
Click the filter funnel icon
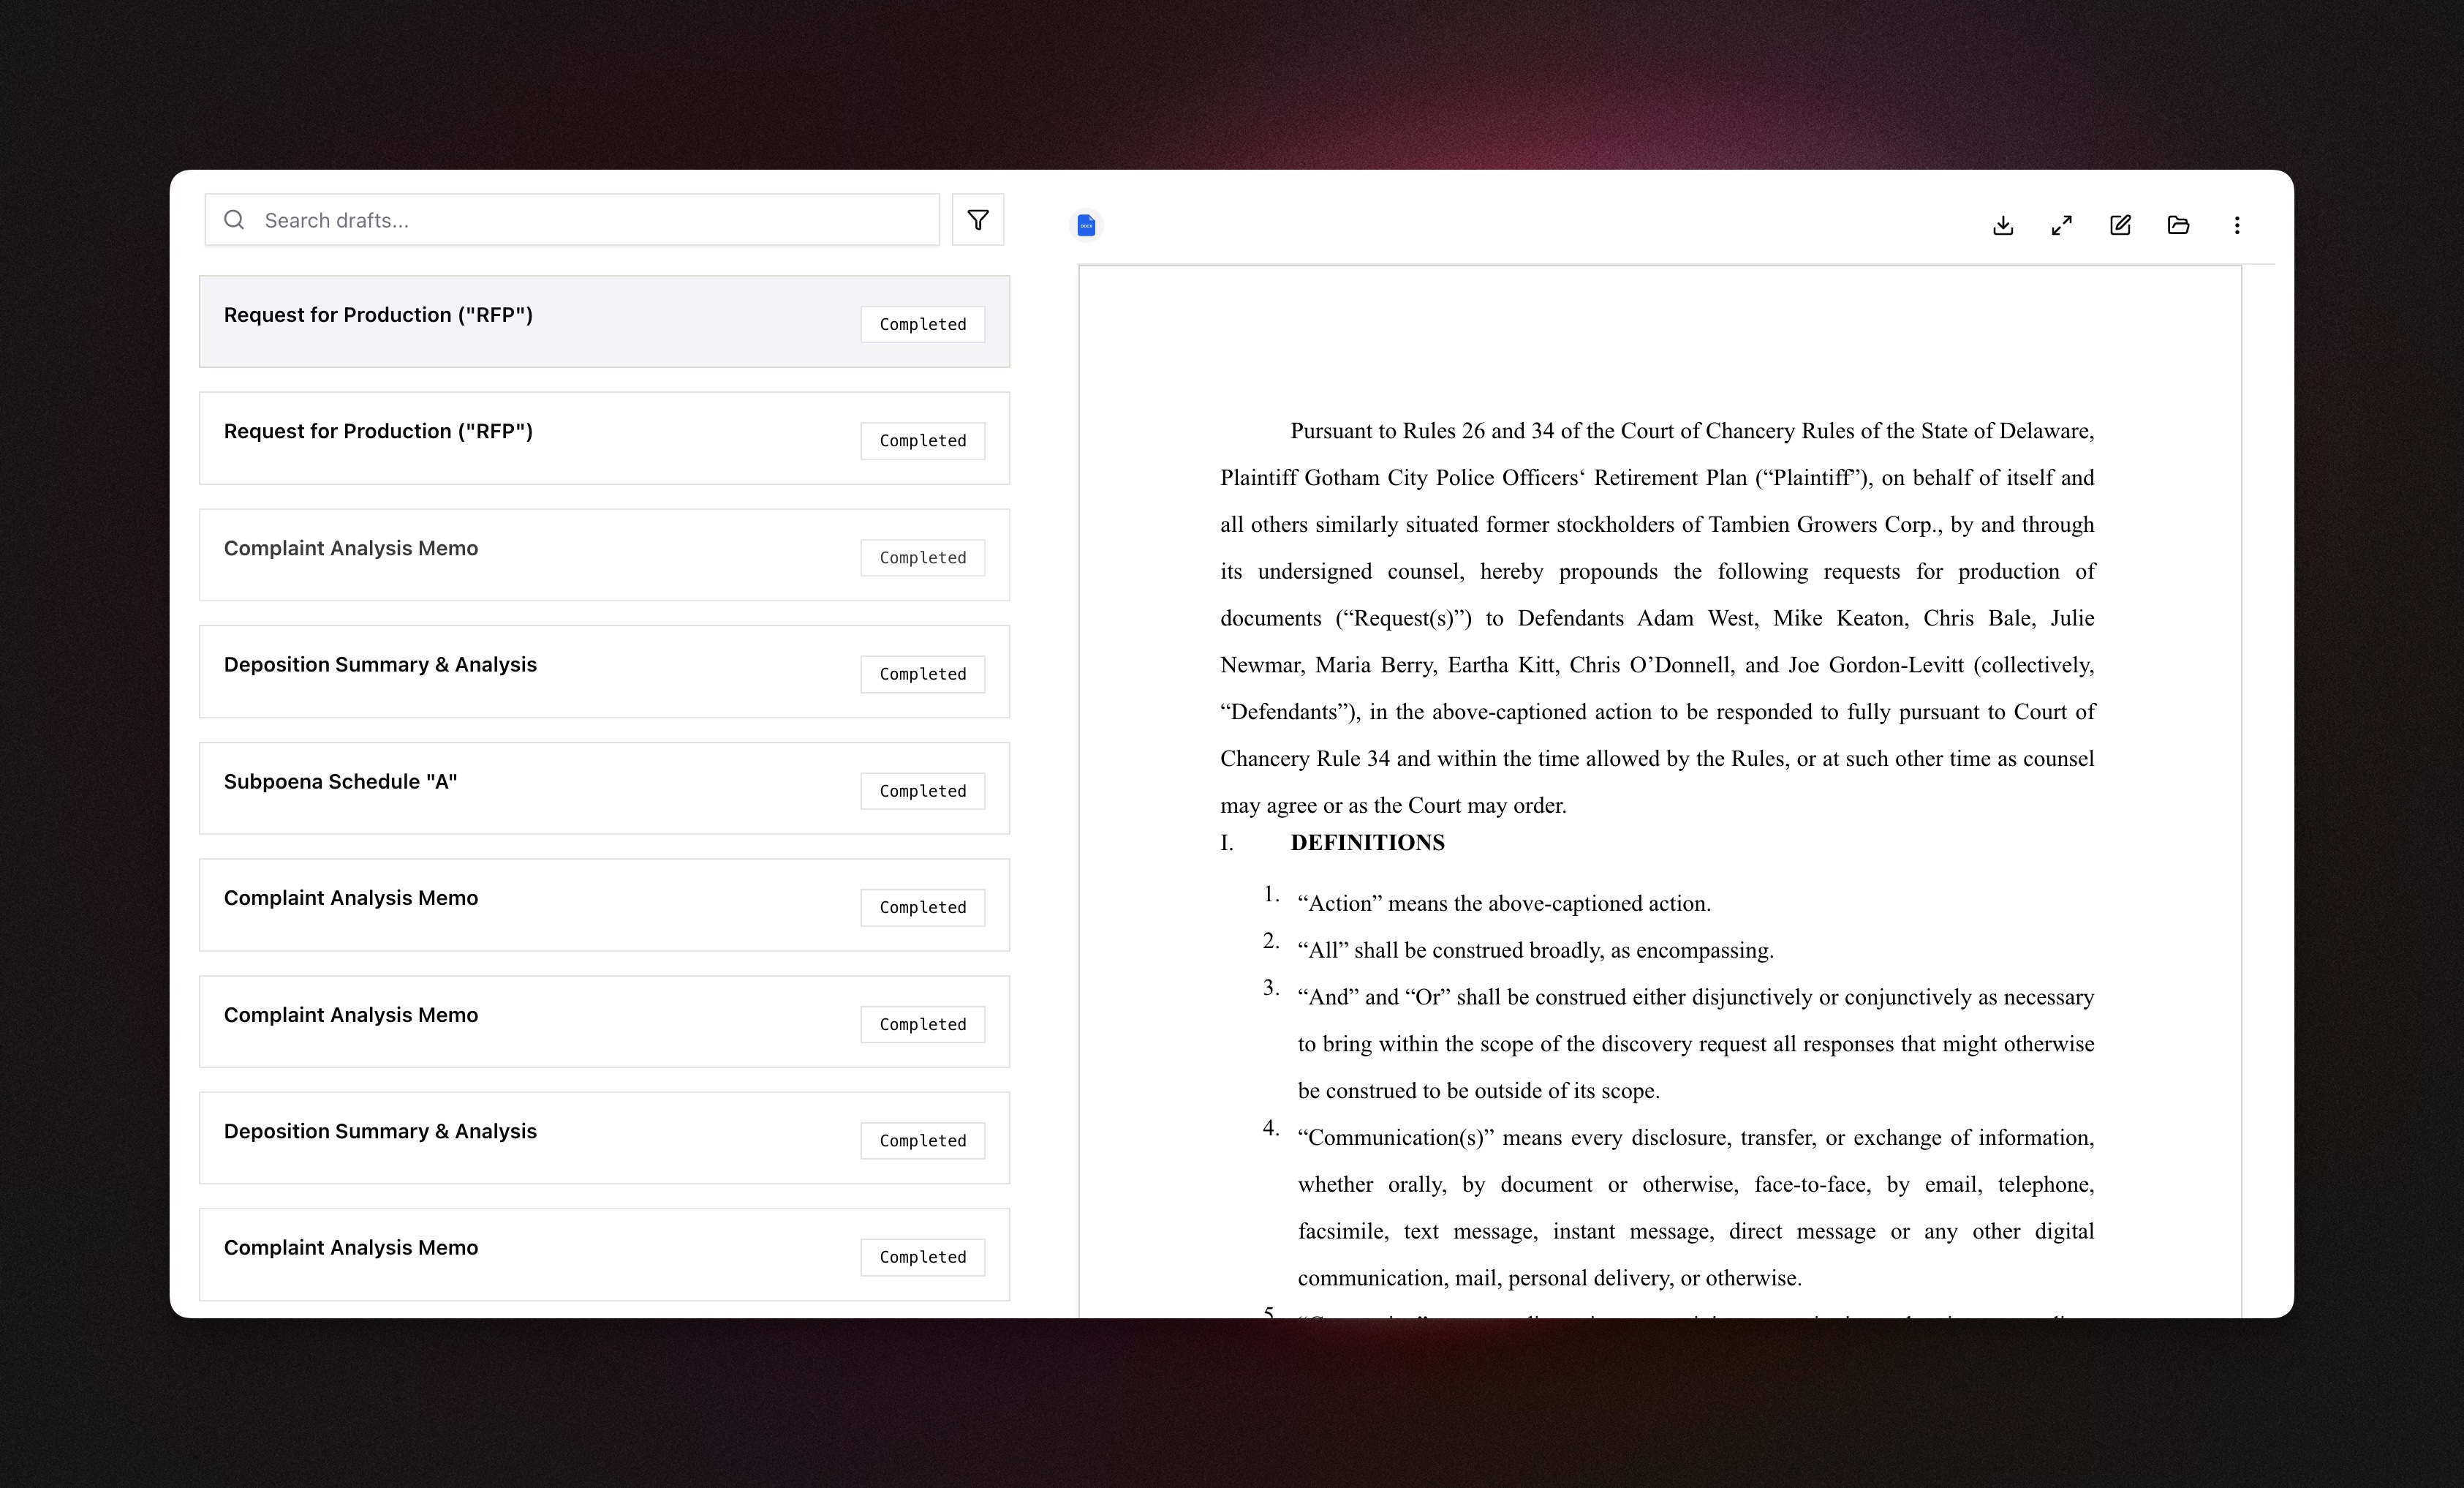click(977, 220)
